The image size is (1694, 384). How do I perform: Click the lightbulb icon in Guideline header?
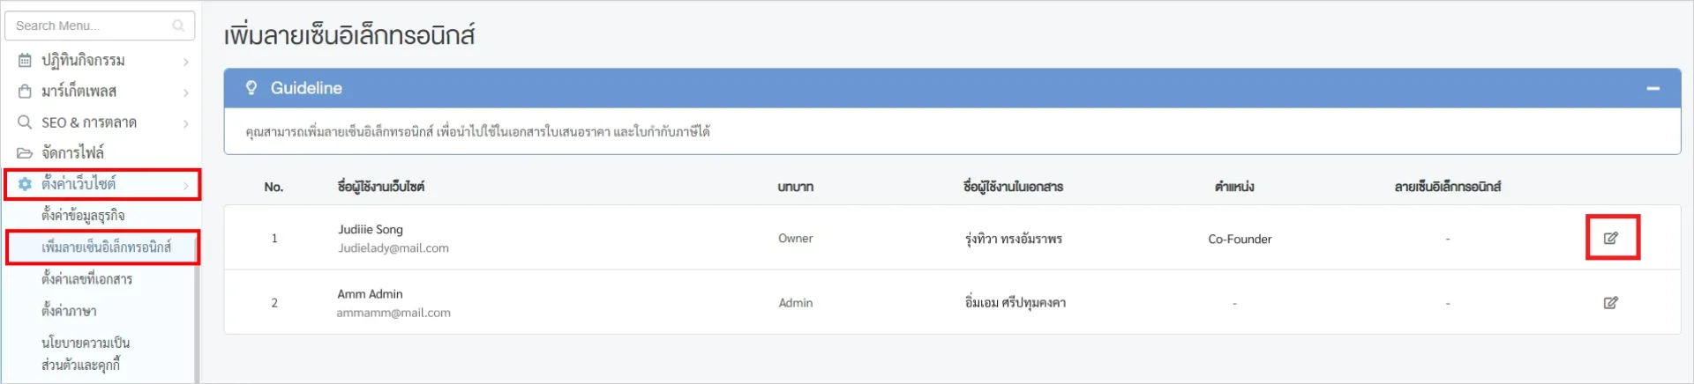pos(251,88)
